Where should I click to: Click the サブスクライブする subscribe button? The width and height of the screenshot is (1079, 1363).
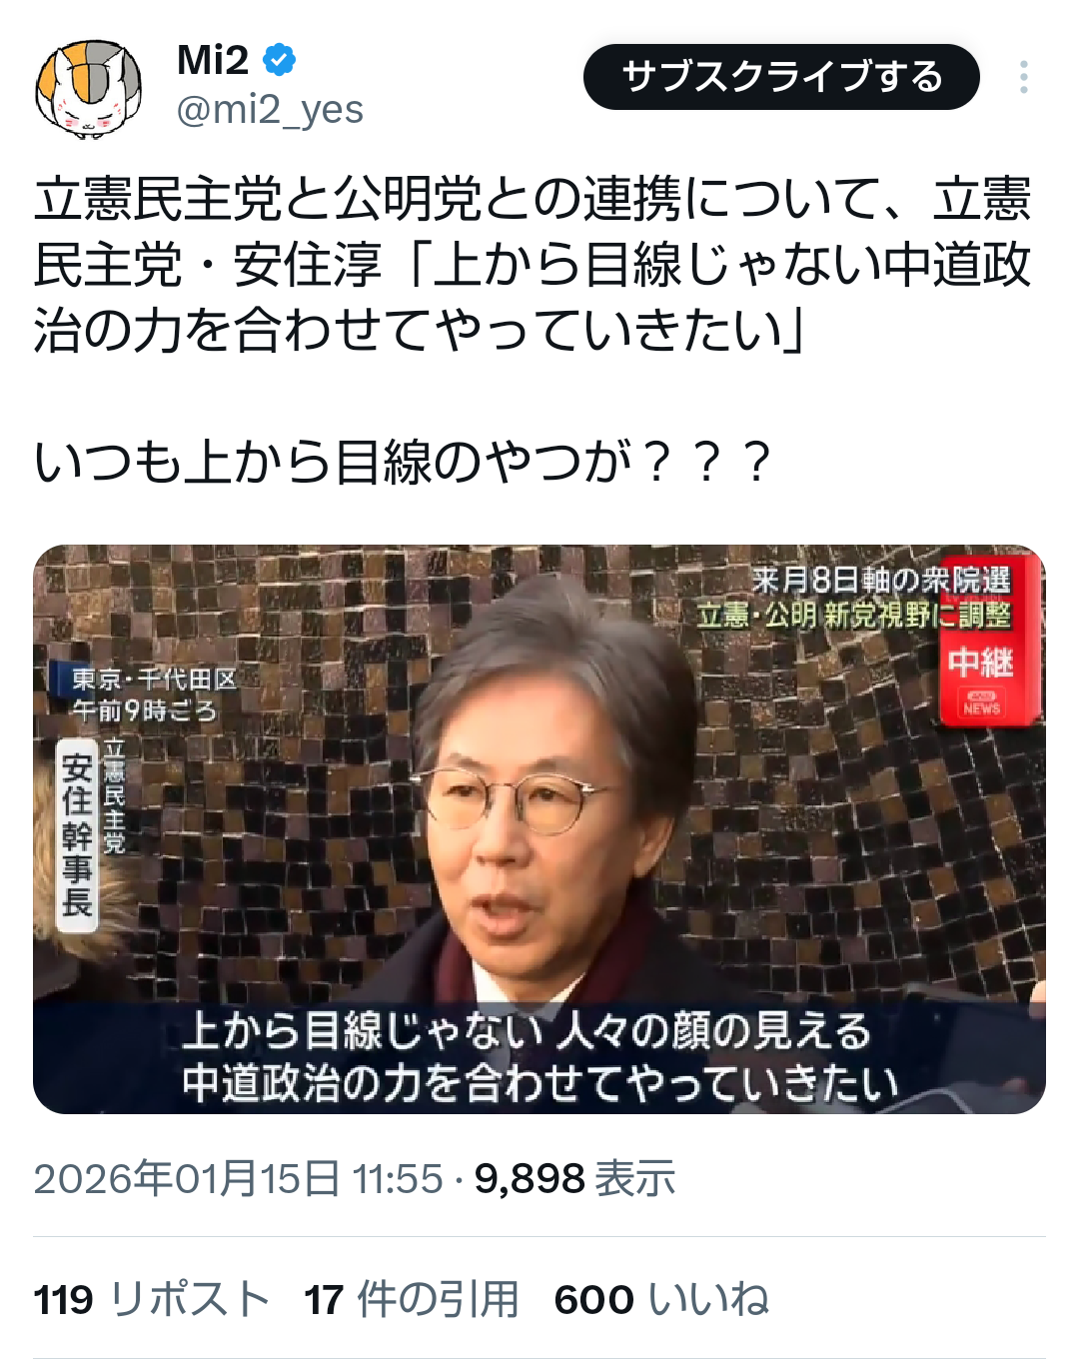coord(781,77)
